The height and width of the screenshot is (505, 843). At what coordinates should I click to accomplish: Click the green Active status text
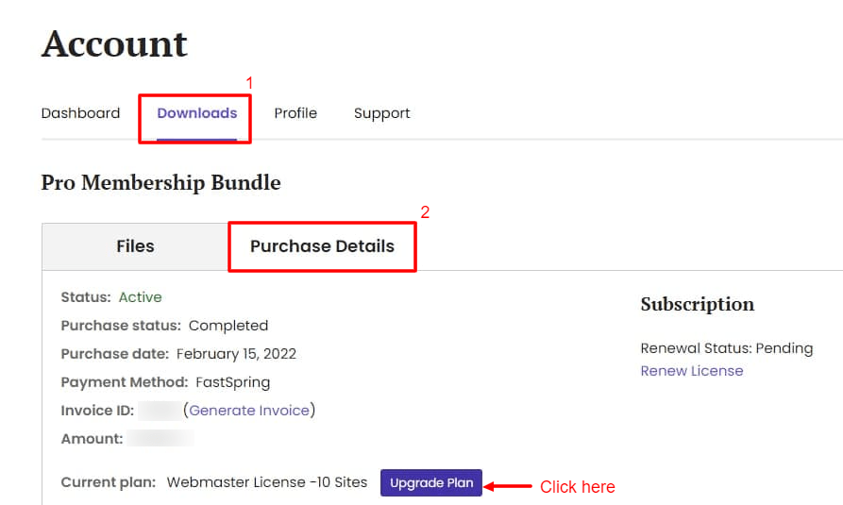[x=141, y=297]
